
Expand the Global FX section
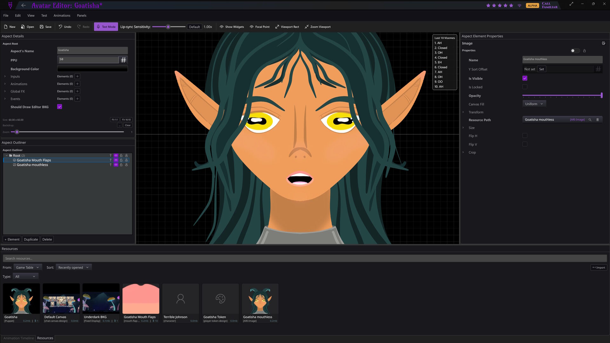[x=5, y=91]
